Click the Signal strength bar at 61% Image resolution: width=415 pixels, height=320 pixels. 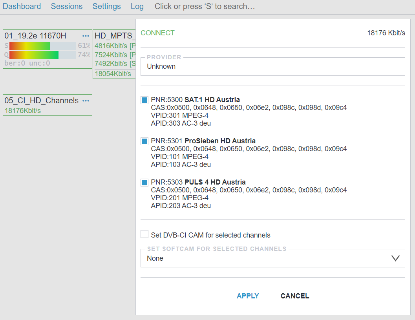43,46
